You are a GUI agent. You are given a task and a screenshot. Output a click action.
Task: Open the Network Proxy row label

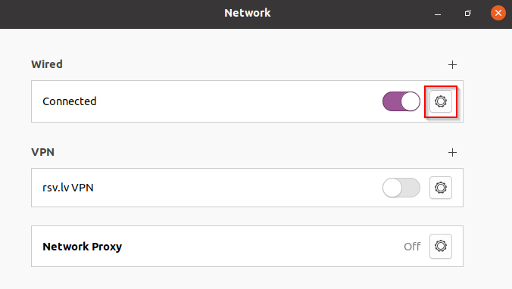[83, 247]
